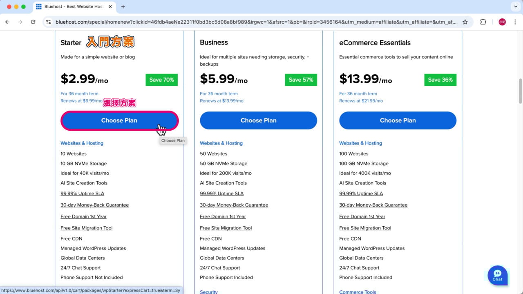The height and width of the screenshot is (294, 523).
Task: Click the browser back arrow
Action: 7,22
